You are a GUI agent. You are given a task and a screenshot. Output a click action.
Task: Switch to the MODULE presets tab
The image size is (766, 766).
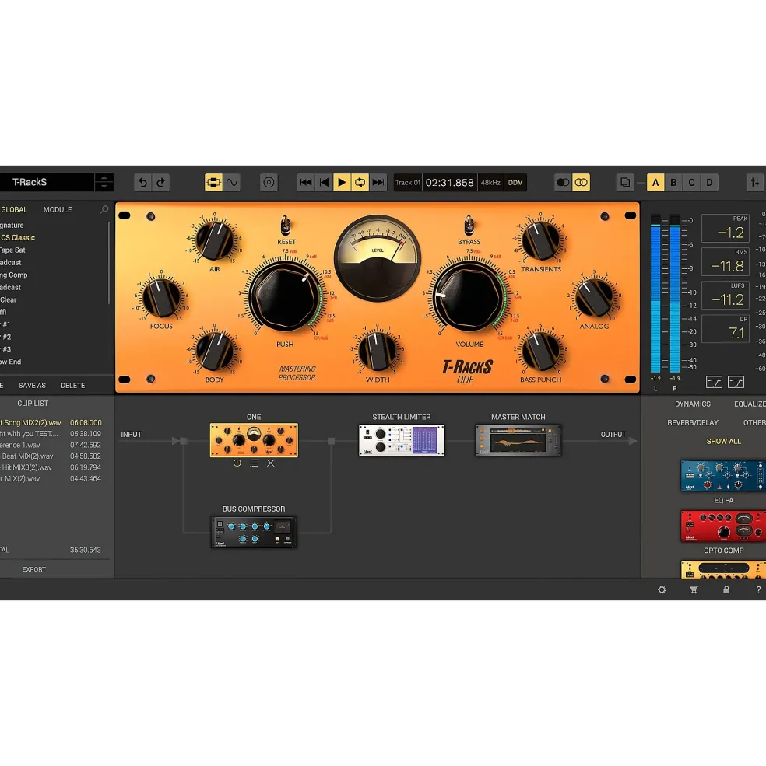(58, 209)
